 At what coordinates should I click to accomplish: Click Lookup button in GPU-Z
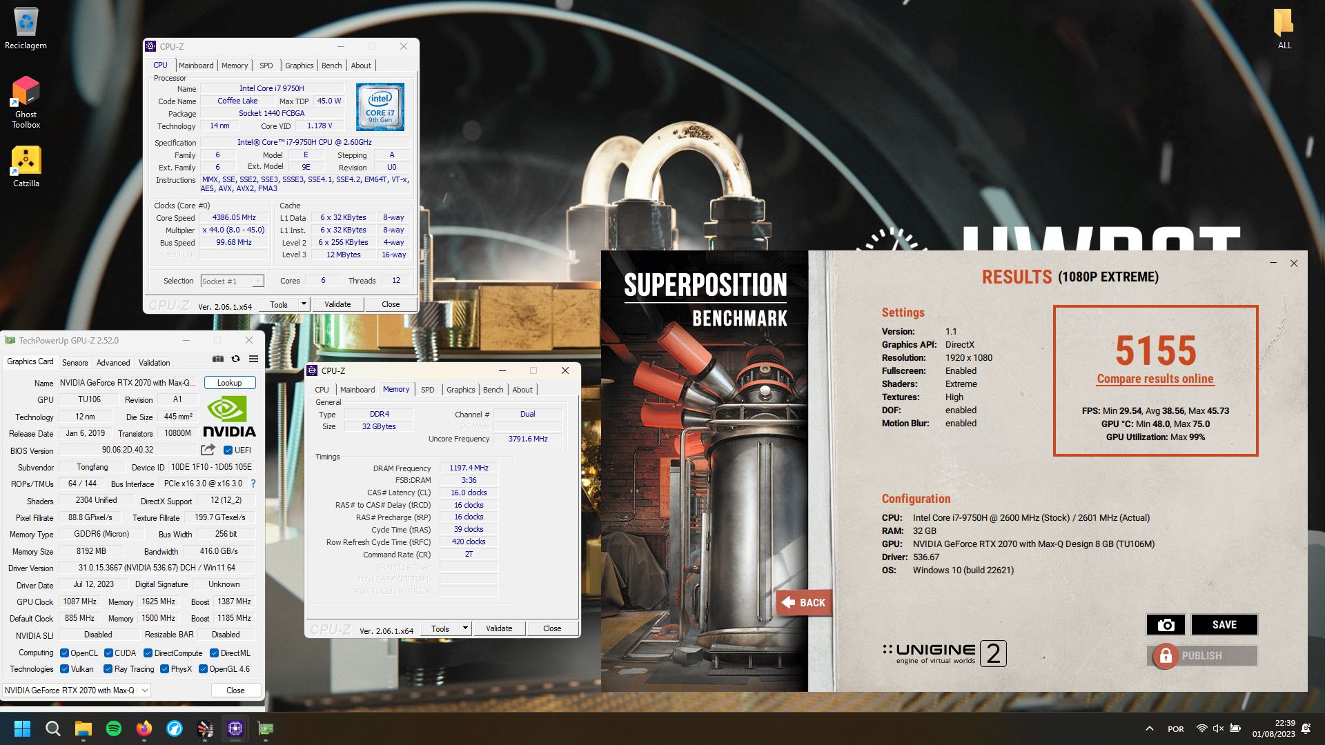pos(230,383)
